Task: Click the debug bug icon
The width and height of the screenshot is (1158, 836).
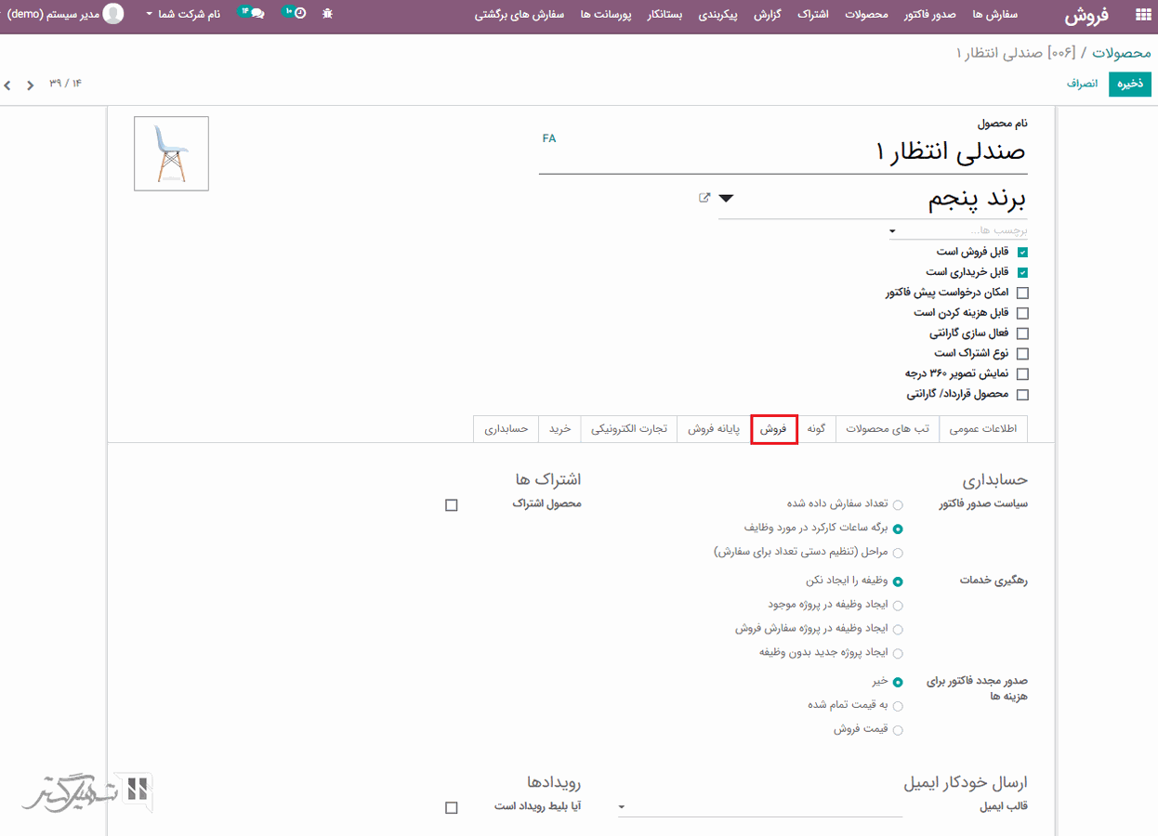Action: click(327, 15)
